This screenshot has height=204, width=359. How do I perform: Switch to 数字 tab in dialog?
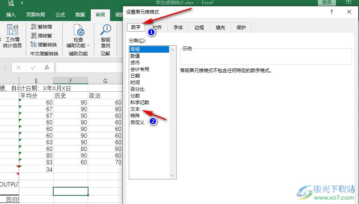(x=136, y=27)
